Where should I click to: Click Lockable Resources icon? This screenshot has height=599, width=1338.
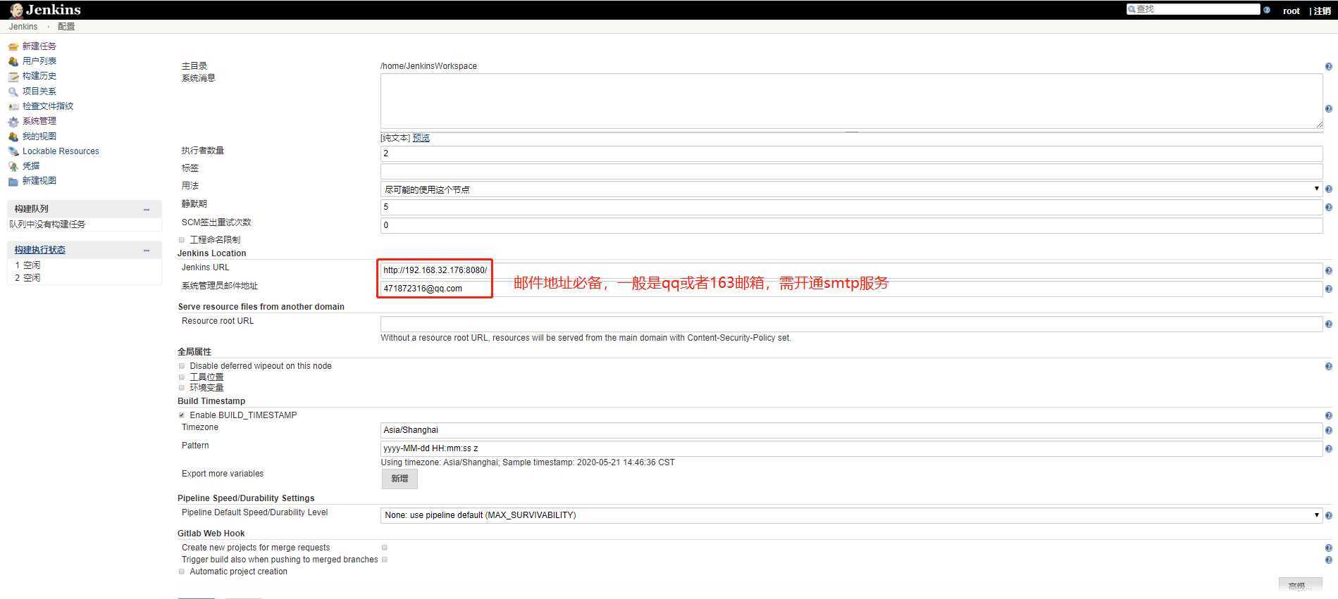point(13,151)
